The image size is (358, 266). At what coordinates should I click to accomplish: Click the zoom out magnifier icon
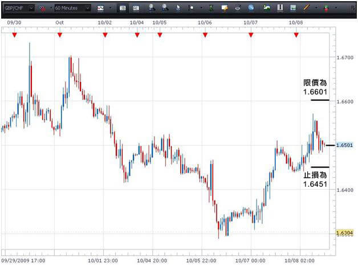pyautogui.click(x=165, y=8)
